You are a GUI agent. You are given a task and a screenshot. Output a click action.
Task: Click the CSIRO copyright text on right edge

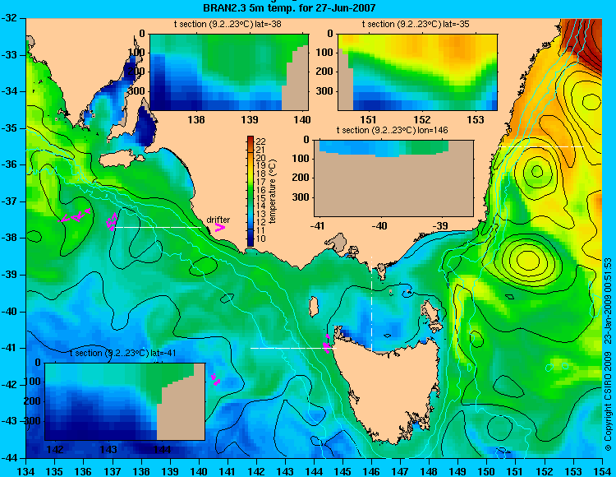click(x=608, y=354)
